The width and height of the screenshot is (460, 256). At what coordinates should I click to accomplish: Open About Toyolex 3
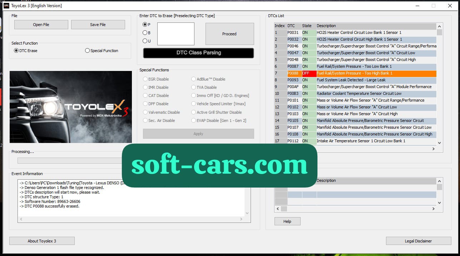42,241
